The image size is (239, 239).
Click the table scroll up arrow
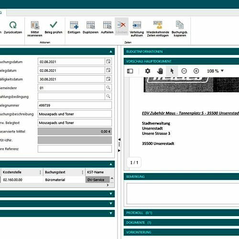pos(112,178)
